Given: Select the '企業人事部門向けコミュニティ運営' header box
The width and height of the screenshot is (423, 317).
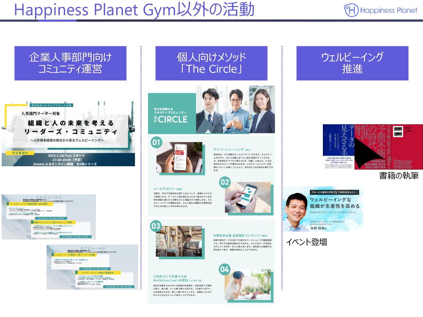Looking at the screenshot, I should [70, 63].
